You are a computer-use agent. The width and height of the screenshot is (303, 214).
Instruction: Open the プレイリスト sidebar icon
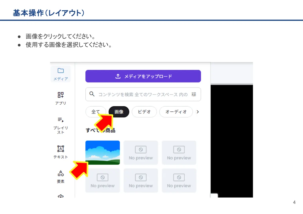(61, 126)
